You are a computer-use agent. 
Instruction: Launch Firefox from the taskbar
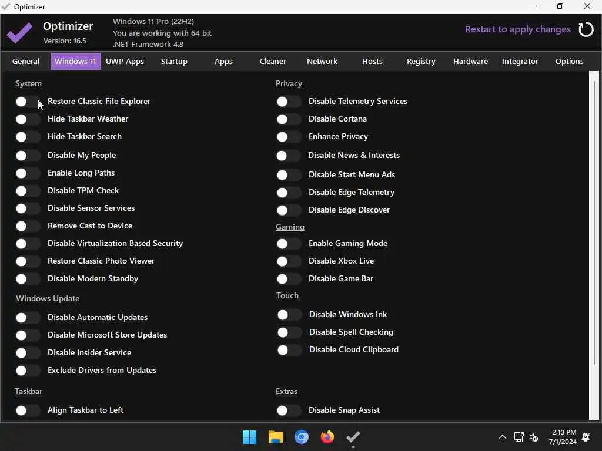click(x=327, y=437)
